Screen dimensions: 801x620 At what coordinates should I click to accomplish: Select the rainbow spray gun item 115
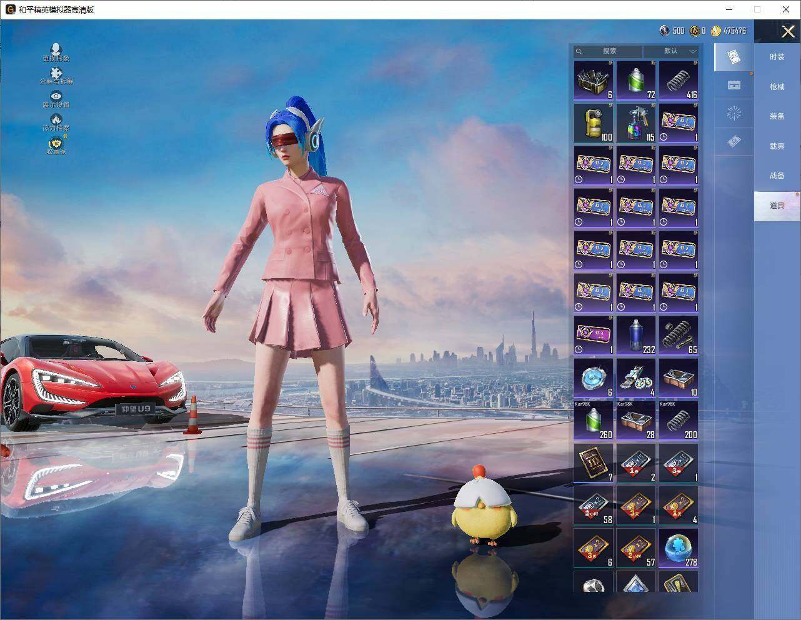click(x=636, y=122)
